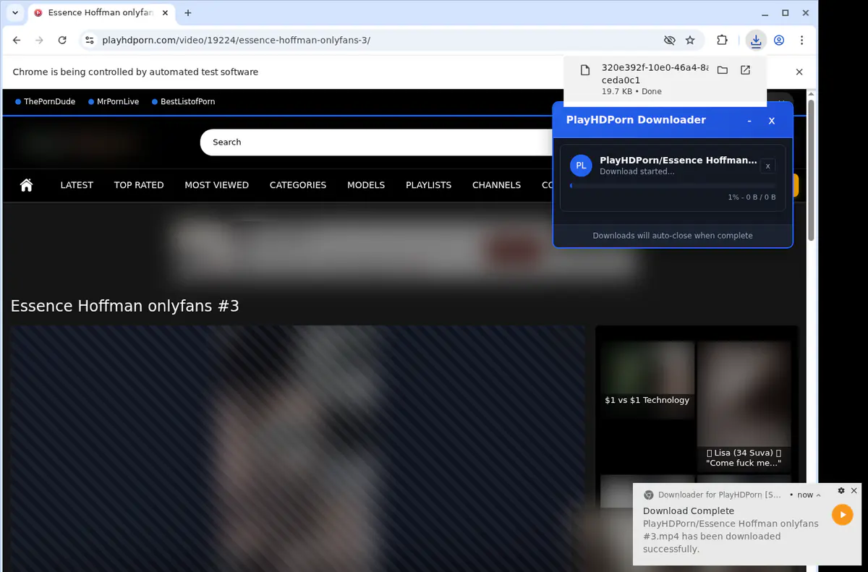
Task: Close the Download Complete notification
Action: [854, 490]
